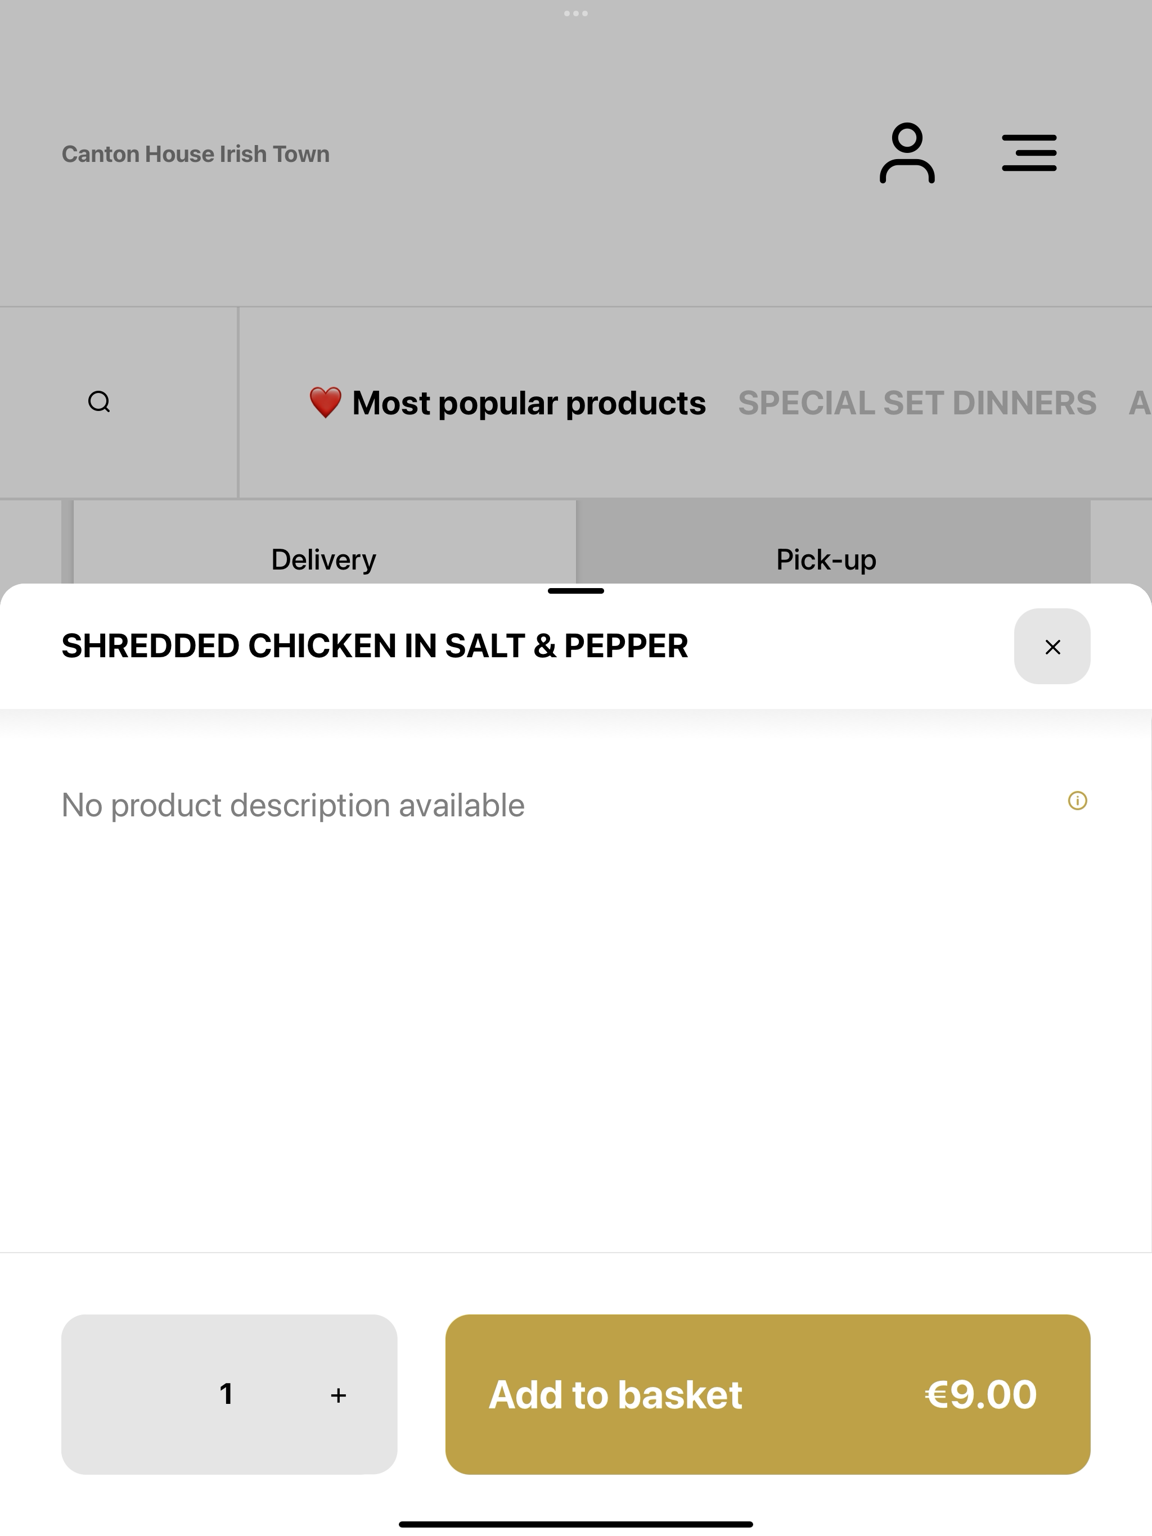The image size is (1152, 1536).
Task: Open the hamburger menu icon
Action: (x=1029, y=153)
